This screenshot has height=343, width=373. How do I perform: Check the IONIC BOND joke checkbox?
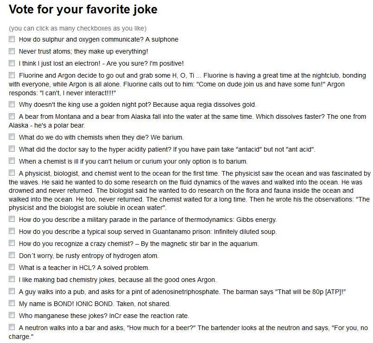coord(12,303)
